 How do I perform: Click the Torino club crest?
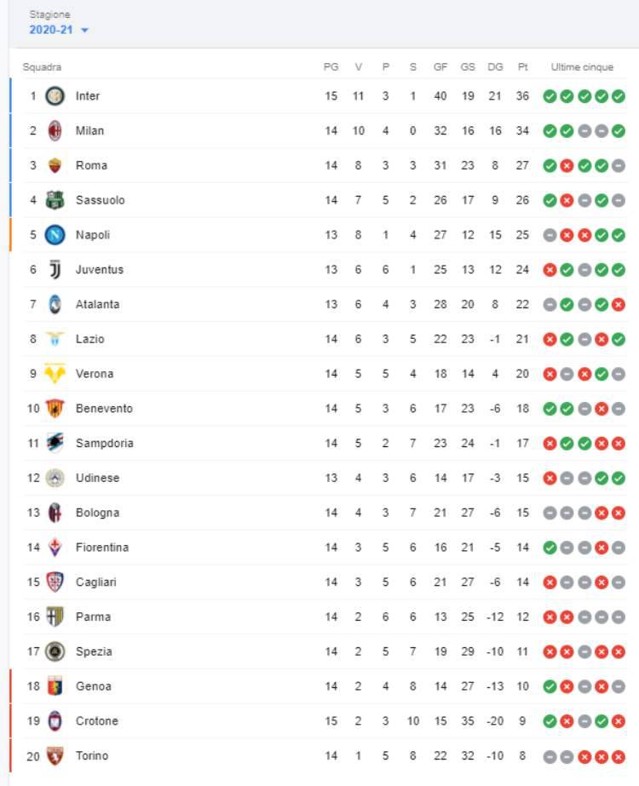55,754
